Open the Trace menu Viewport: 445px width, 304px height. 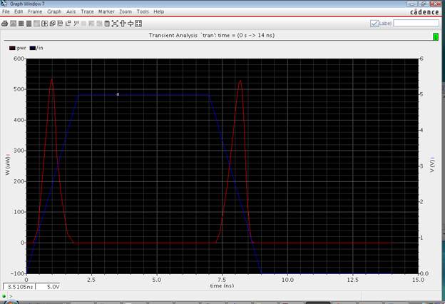click(87, 12)
